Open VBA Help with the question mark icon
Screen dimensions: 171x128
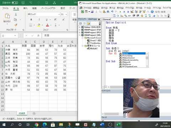pyautogui.click(x=152, y=12)
